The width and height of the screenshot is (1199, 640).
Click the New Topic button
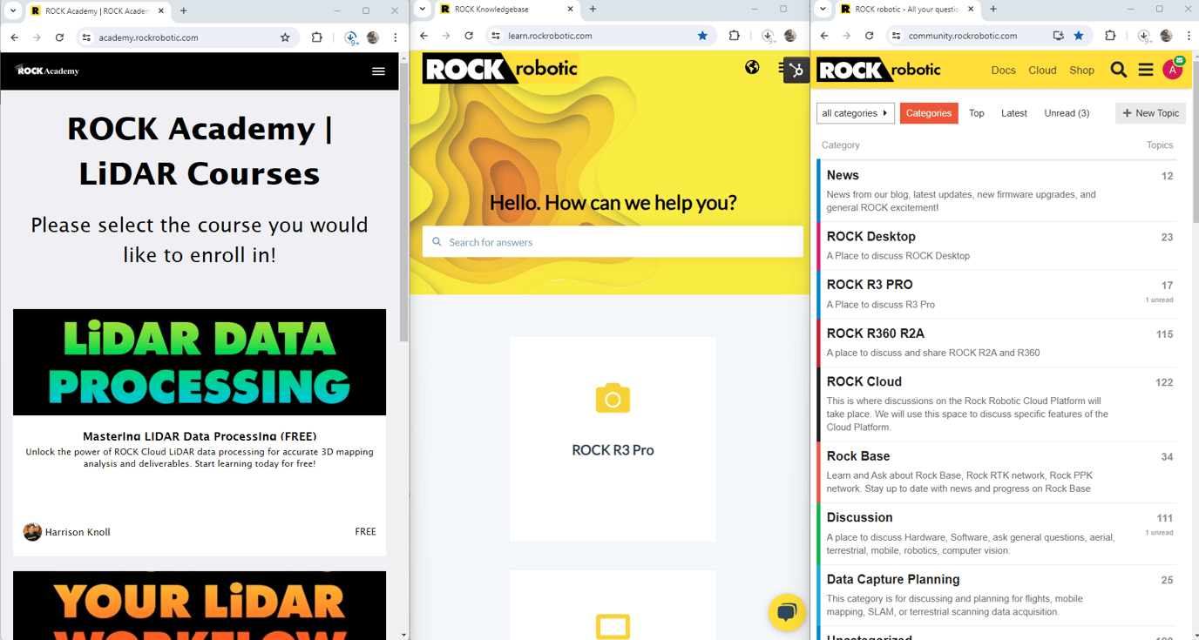tap(1150, 113)
